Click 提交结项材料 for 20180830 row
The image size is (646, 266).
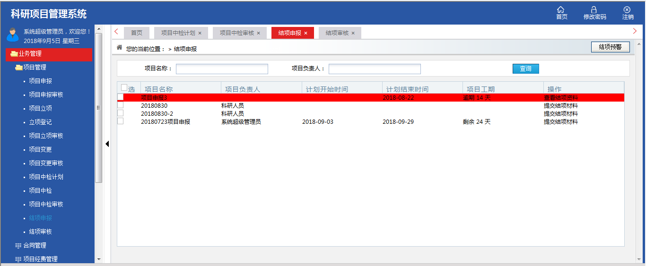561,105
